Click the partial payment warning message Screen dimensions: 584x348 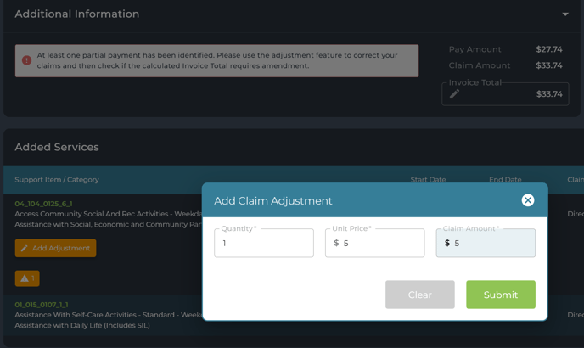pos(217,60)
